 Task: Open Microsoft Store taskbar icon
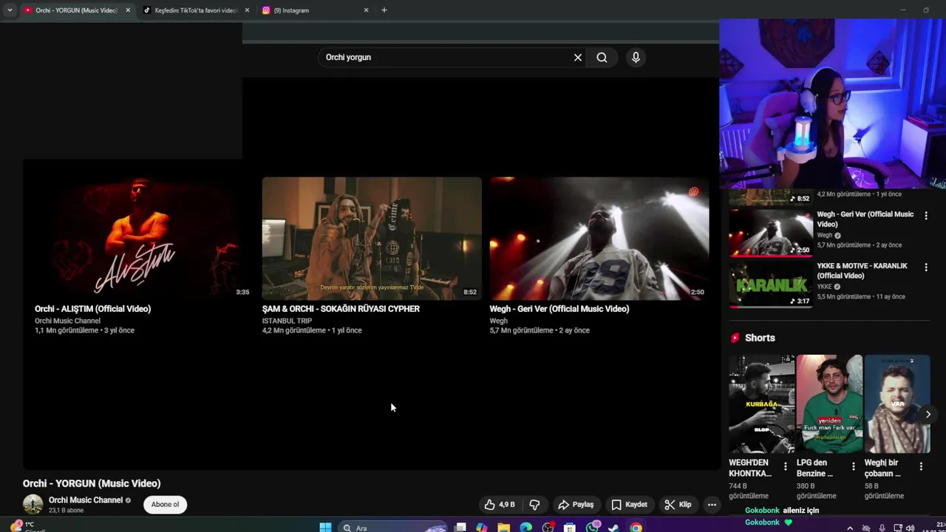[x=570, y=528]
